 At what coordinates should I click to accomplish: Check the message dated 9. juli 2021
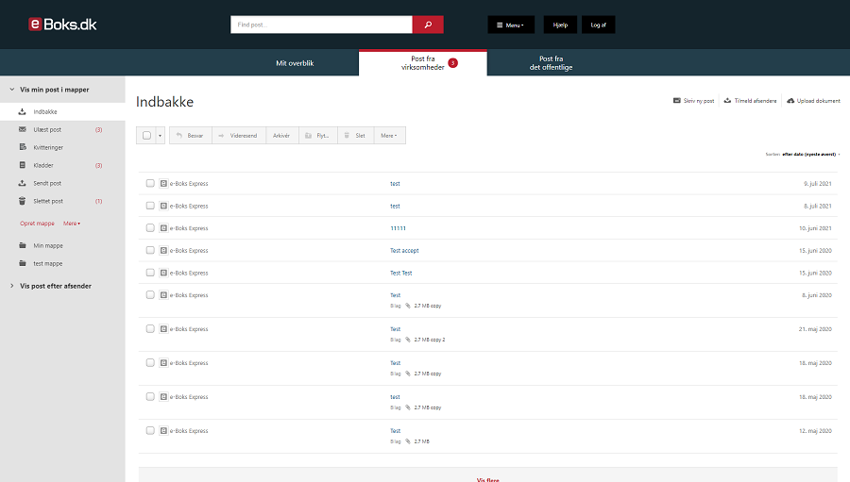(150, 183)
